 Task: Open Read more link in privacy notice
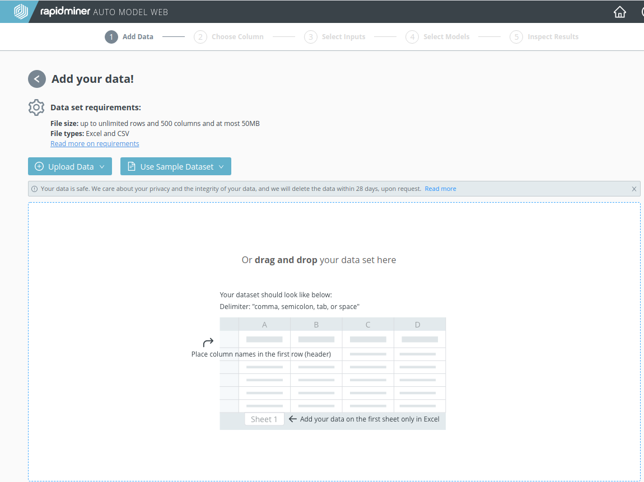[x=440, y=189]
